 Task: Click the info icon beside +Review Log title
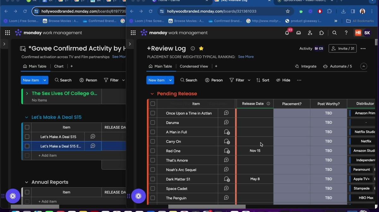pyautogui.click(x=193, y=48)
